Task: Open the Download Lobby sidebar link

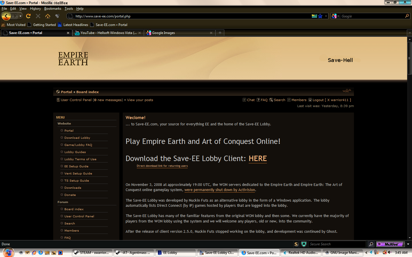Action: pos(77,138)
